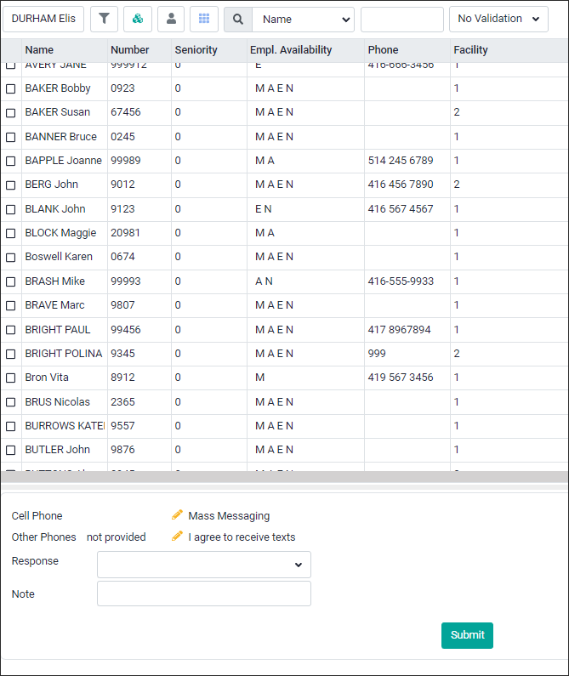Edit Cell Phone with pencil icon
The height and width of the screenshot is (676, 569).
(177, 514)
